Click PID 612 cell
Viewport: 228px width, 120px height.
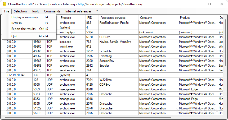pos(92,47)
